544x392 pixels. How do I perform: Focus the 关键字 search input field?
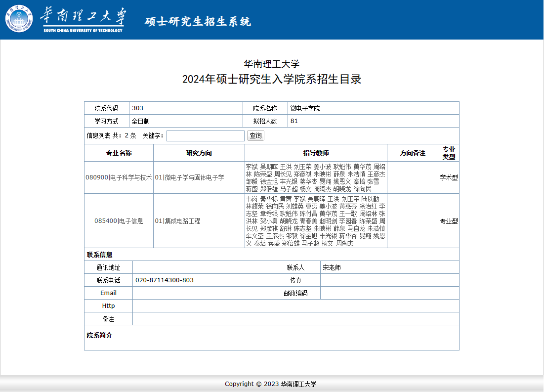[206, 136]
